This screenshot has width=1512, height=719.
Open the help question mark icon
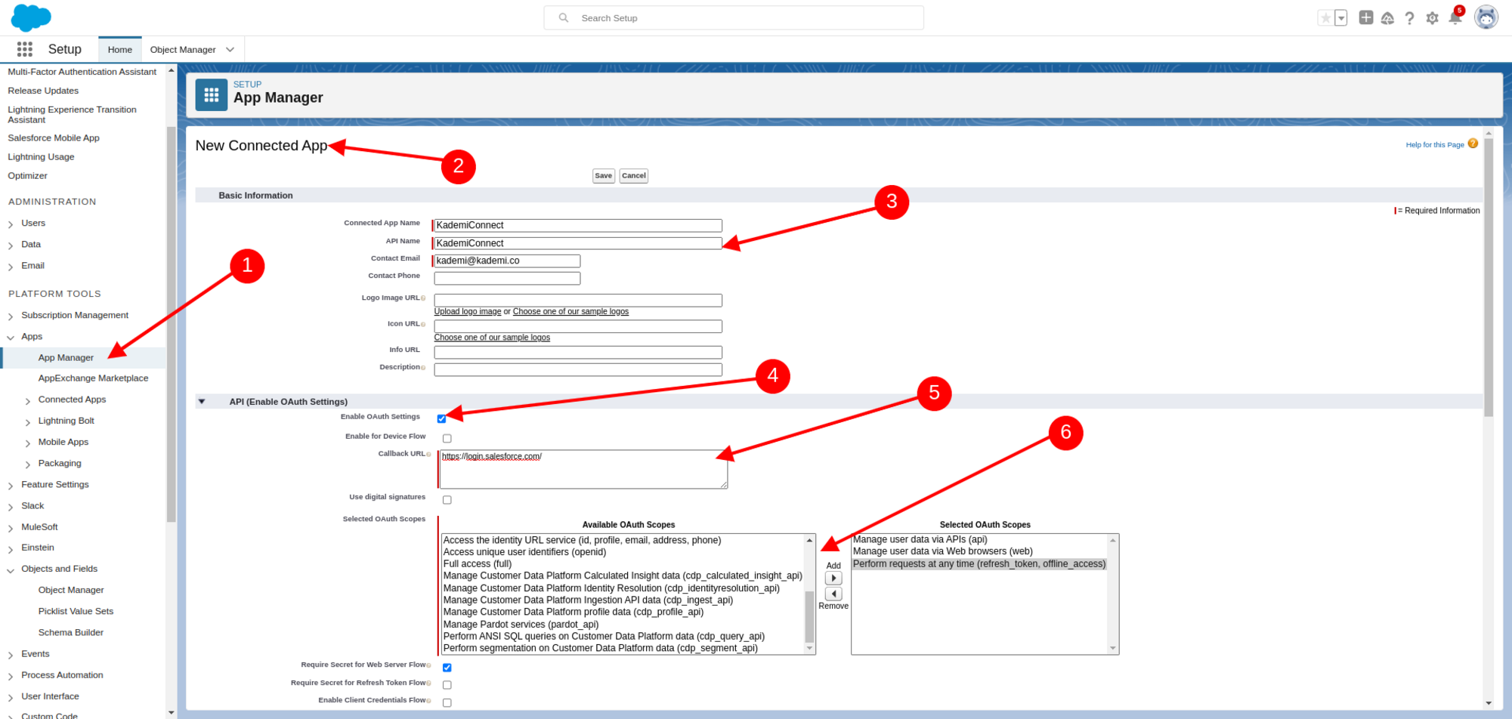coord(1409,18)
